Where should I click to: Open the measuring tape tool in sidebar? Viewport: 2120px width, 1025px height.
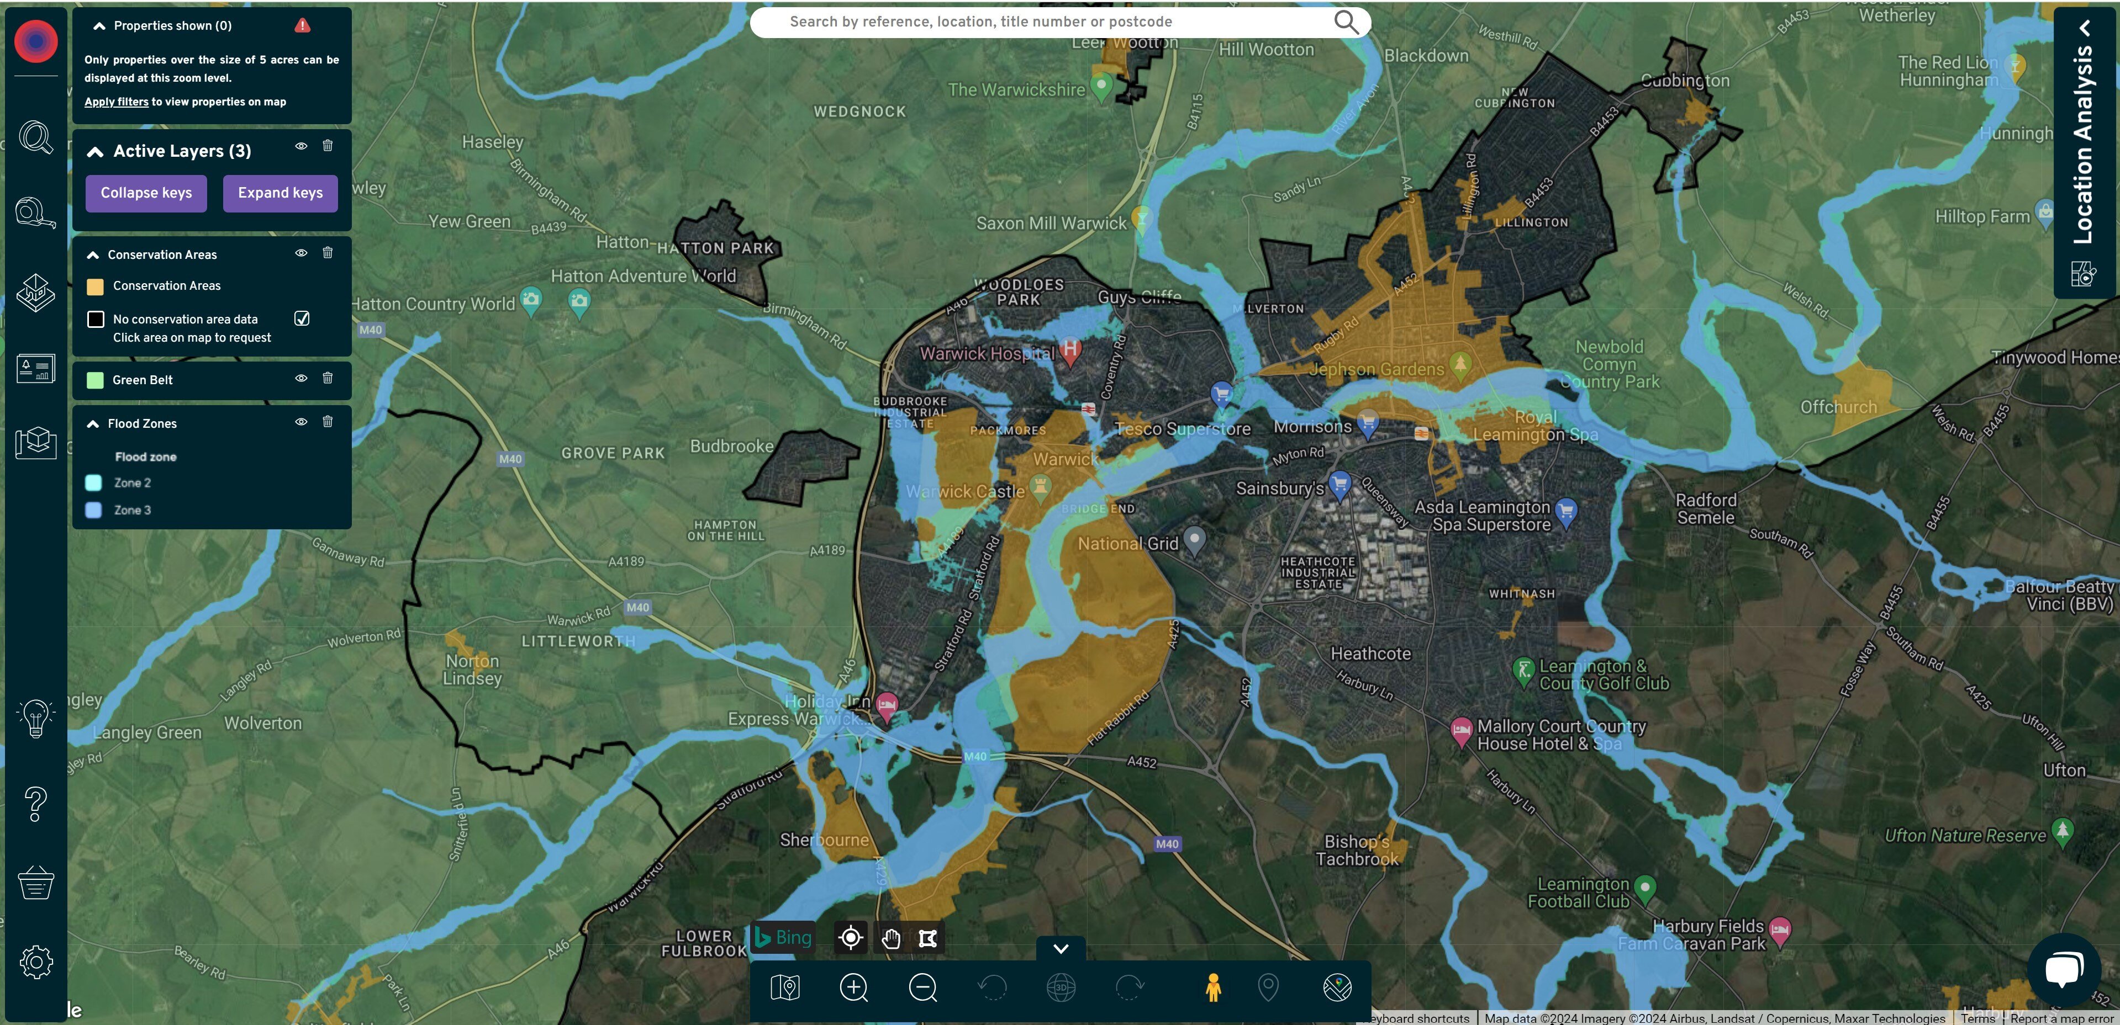coord(35,213)
